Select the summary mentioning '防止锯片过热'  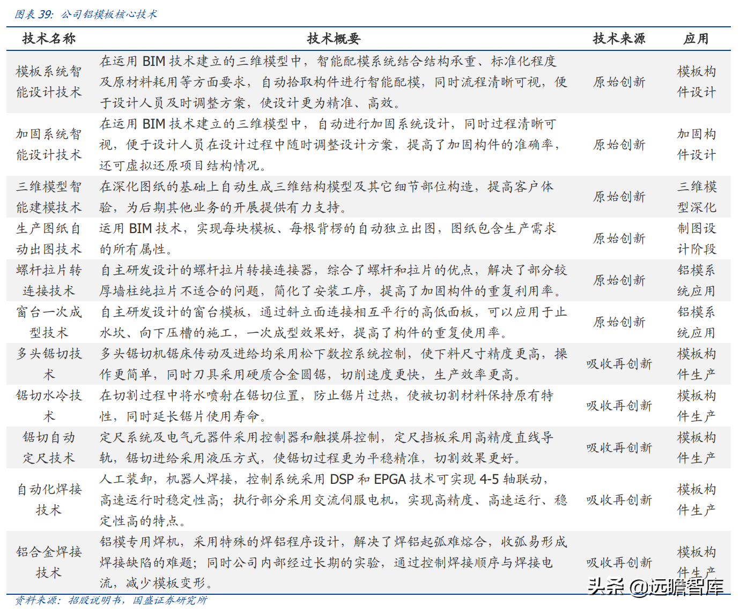click(327, 406)
